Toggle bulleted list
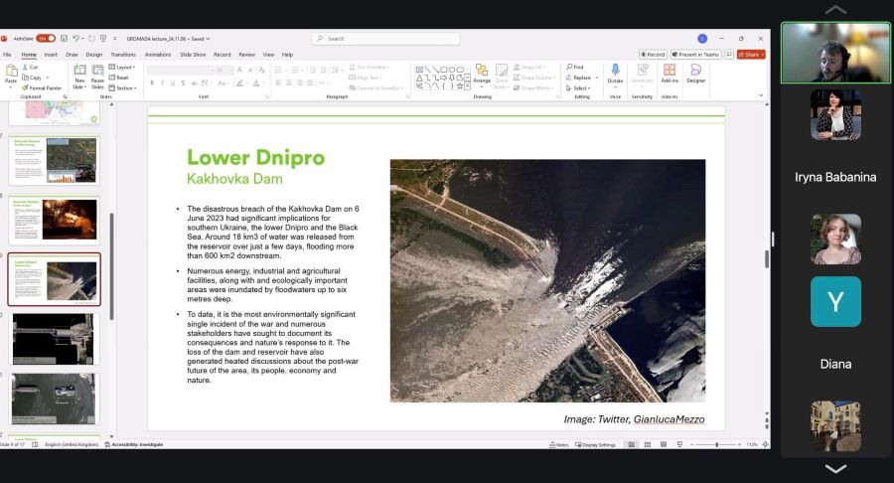This screenshot has height=483, width=894. pos(278,70)
